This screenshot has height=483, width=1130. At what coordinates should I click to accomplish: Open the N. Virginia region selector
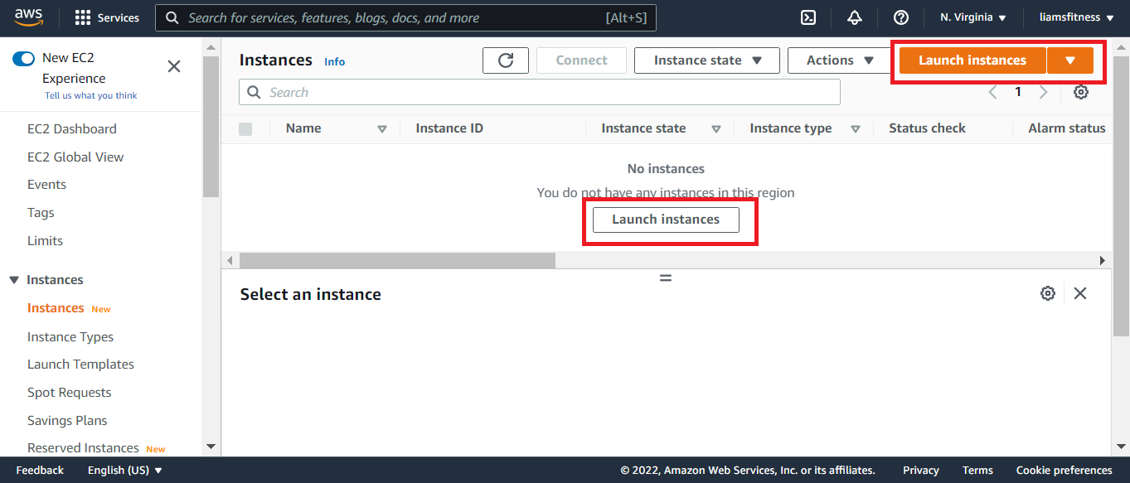click(x=972, y=17)
